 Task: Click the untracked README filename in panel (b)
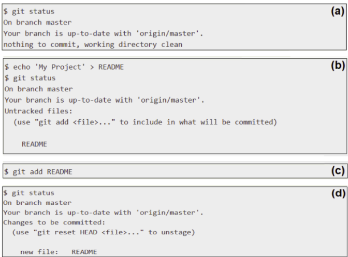pos(34,144)
